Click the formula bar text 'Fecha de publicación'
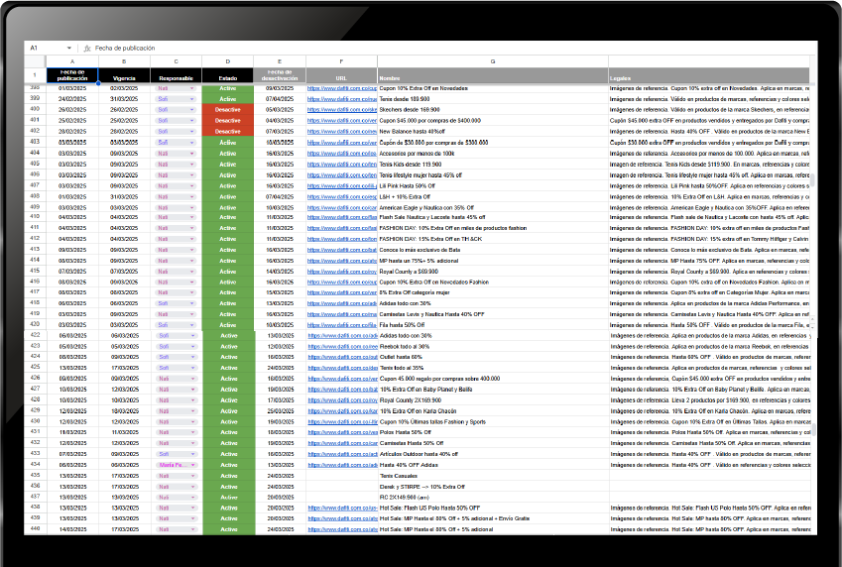The image size is (842, 567). tap(125, 49)
